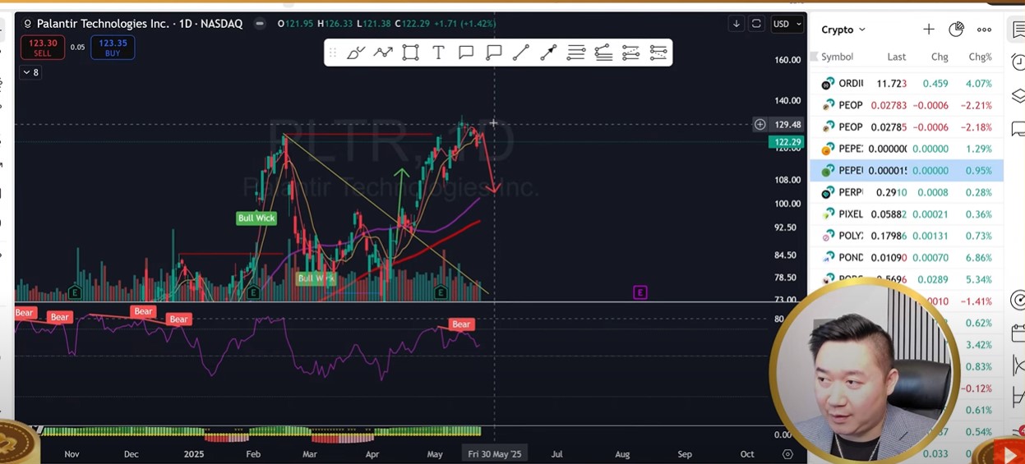Click the purple E earnings marker near Jul
Image resolution: width=1025 pixels, height=464 pixels.
640,292
